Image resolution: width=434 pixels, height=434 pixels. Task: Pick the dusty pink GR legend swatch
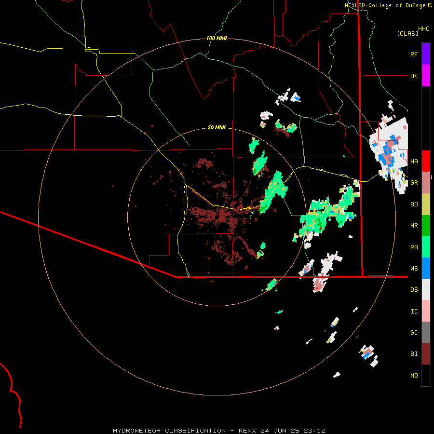coord(426,183)
